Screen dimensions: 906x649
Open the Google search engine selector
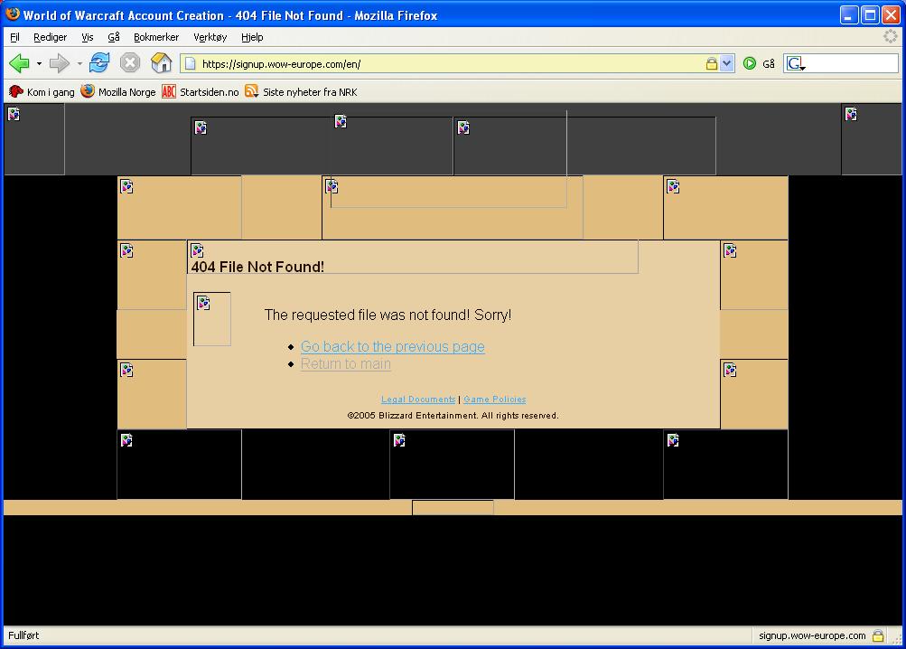tap(796, 63)
